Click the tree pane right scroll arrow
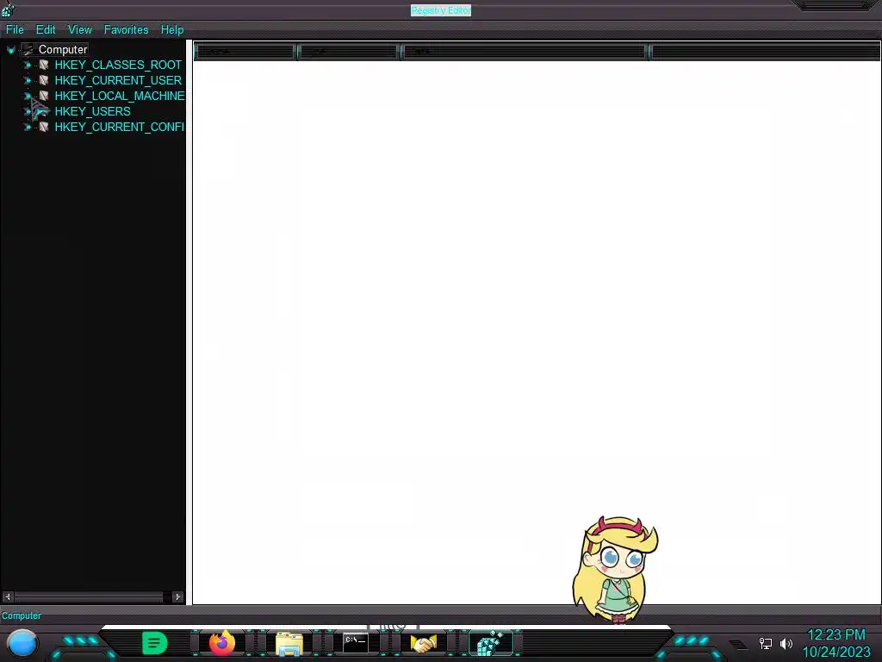The image size is (882, 662). [x=177, y=596]
